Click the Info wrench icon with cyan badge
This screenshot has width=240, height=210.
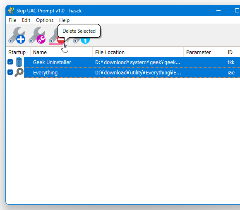click(x=81, y=41)
